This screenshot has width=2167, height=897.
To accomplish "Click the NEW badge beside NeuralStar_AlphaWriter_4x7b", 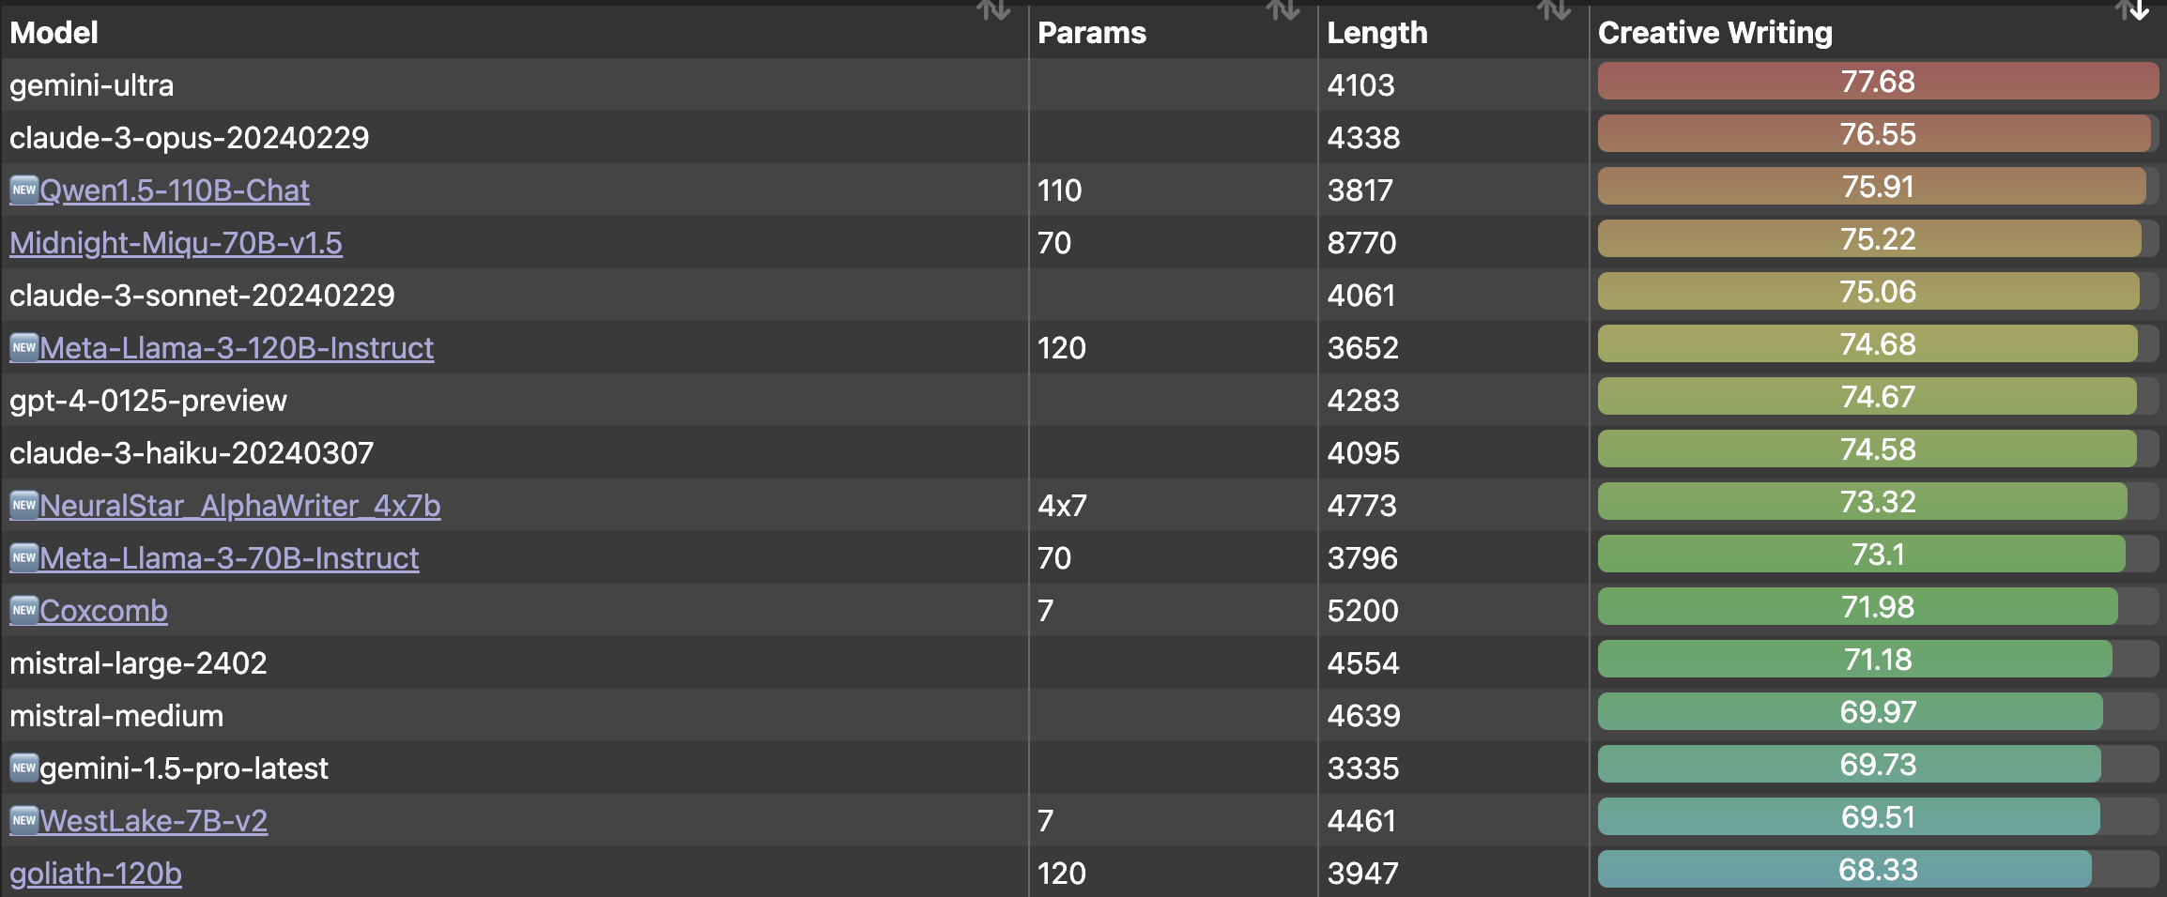I will pos(23,505).
